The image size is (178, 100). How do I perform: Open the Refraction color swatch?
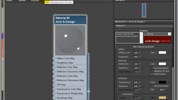(162, 82)
